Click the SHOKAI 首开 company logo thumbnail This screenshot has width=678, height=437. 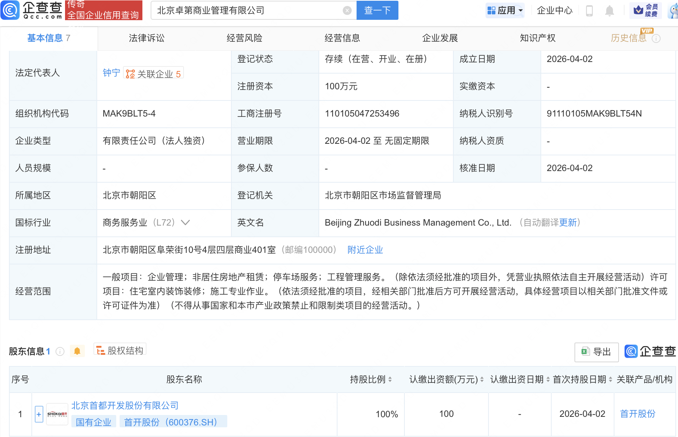[x=57, y=413]
